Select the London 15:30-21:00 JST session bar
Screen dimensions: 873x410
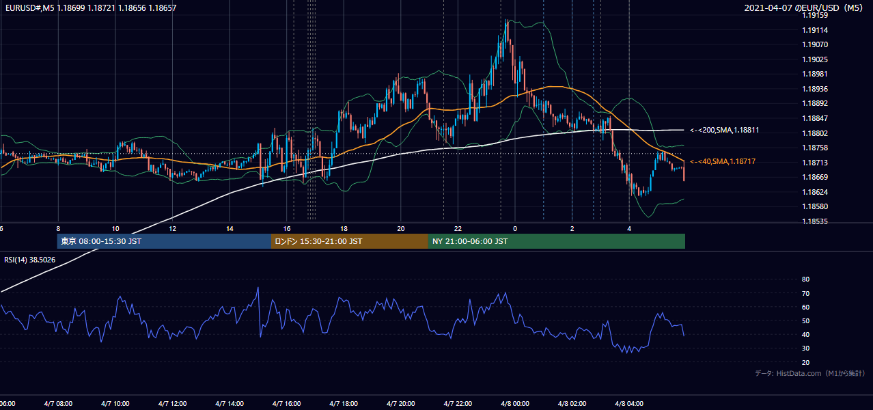tap(350, 241)
